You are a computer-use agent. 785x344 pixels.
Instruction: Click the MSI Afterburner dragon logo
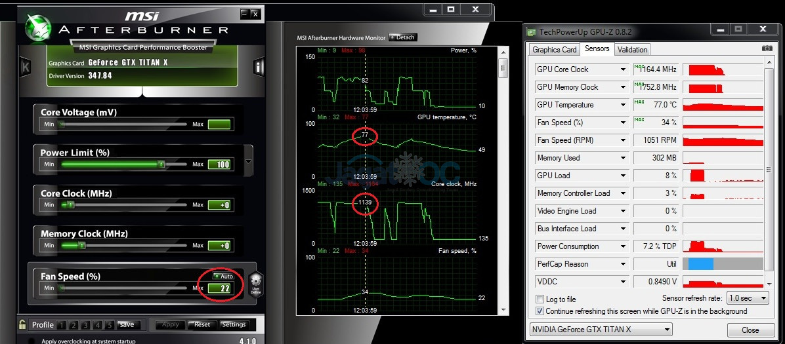tap(38, 26)
